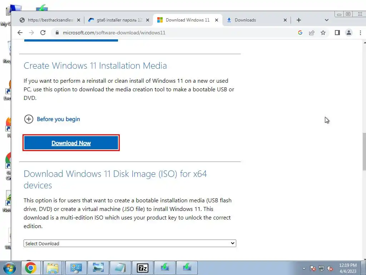Click the page vertical scrollbar thumb
The width and height of the screenshot is (366, 275).
(364, 151)
